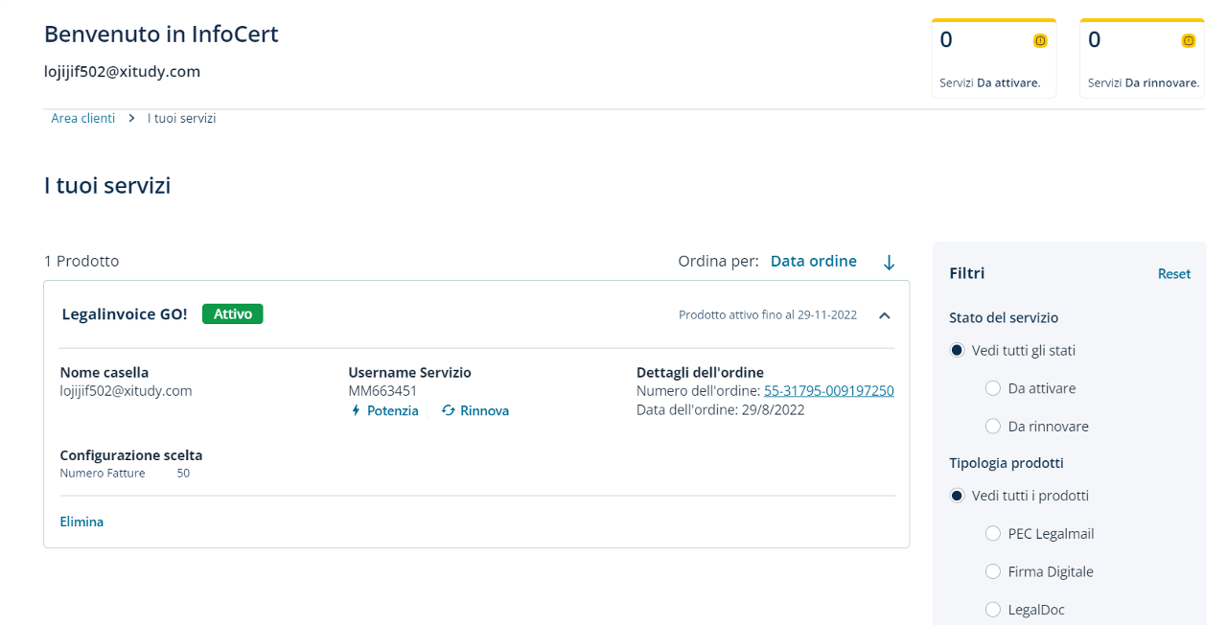Screen dimensions: 1227x626
Task: Click the Da attivare yellow alert icon
Action: [x=1040, y=40]
